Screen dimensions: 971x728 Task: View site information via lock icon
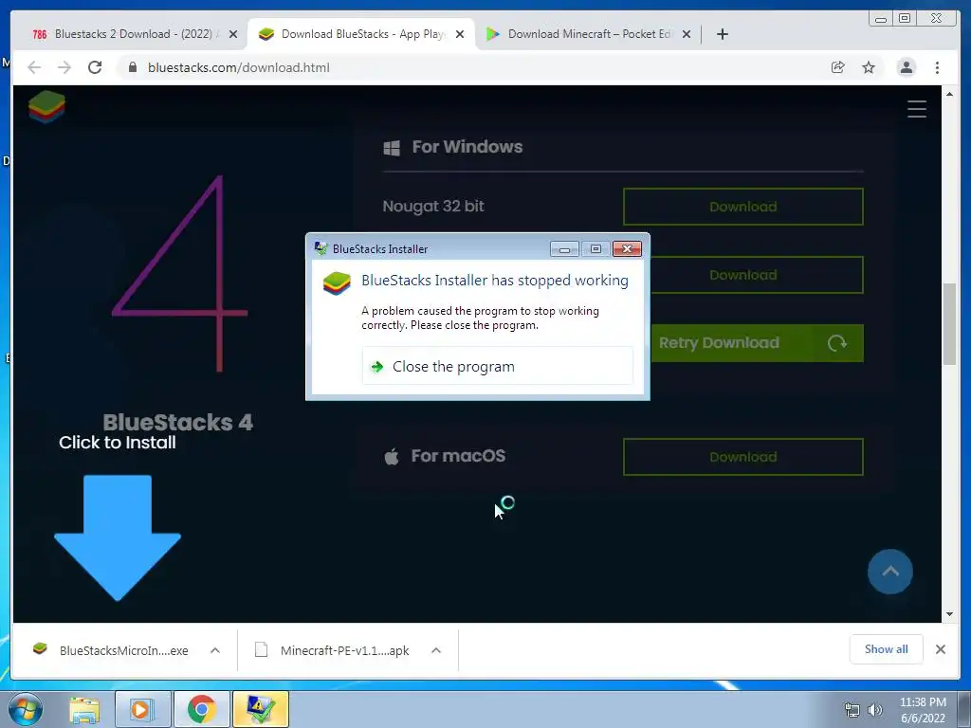[132, 67]
